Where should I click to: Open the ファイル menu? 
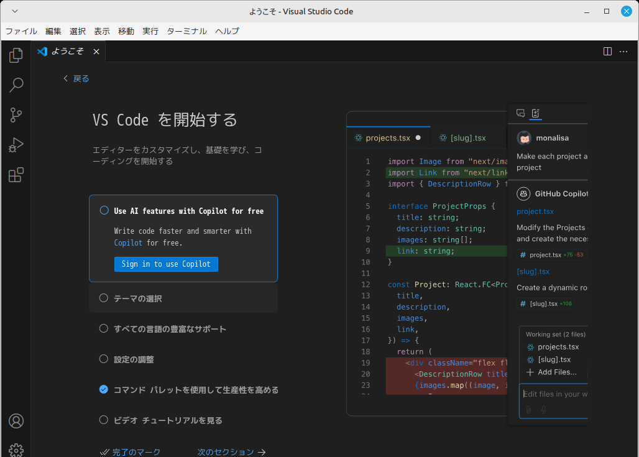21,31
